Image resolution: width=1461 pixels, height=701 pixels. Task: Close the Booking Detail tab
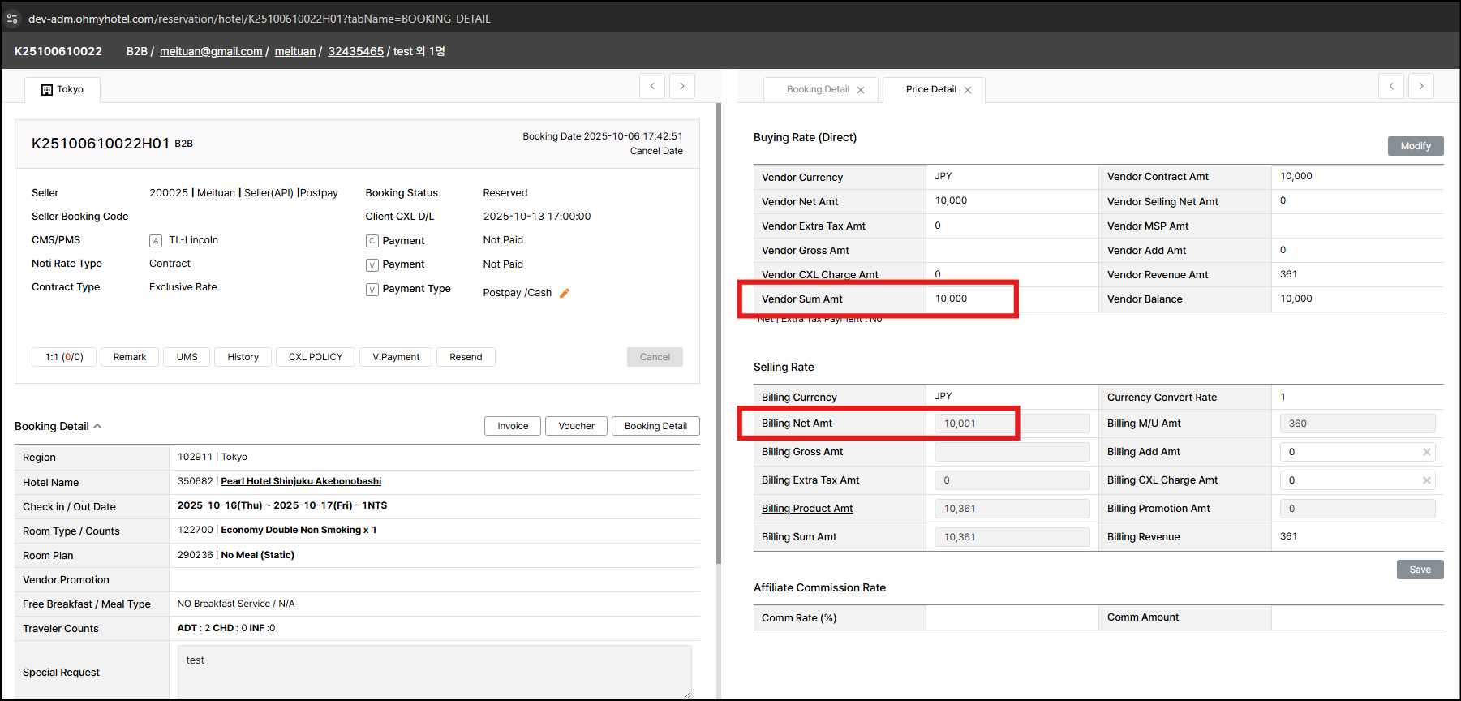click(x=861, y=90)
